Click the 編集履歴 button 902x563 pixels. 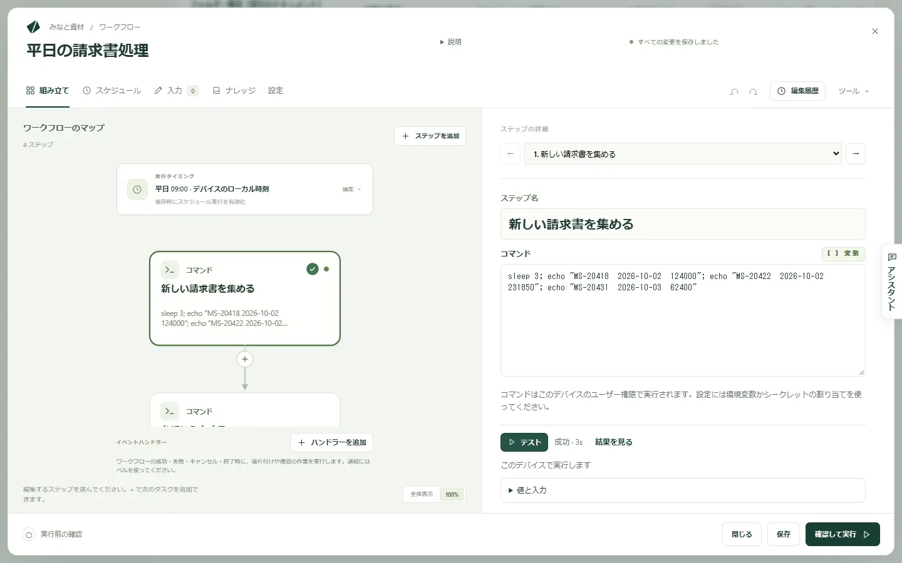point(797,91)
